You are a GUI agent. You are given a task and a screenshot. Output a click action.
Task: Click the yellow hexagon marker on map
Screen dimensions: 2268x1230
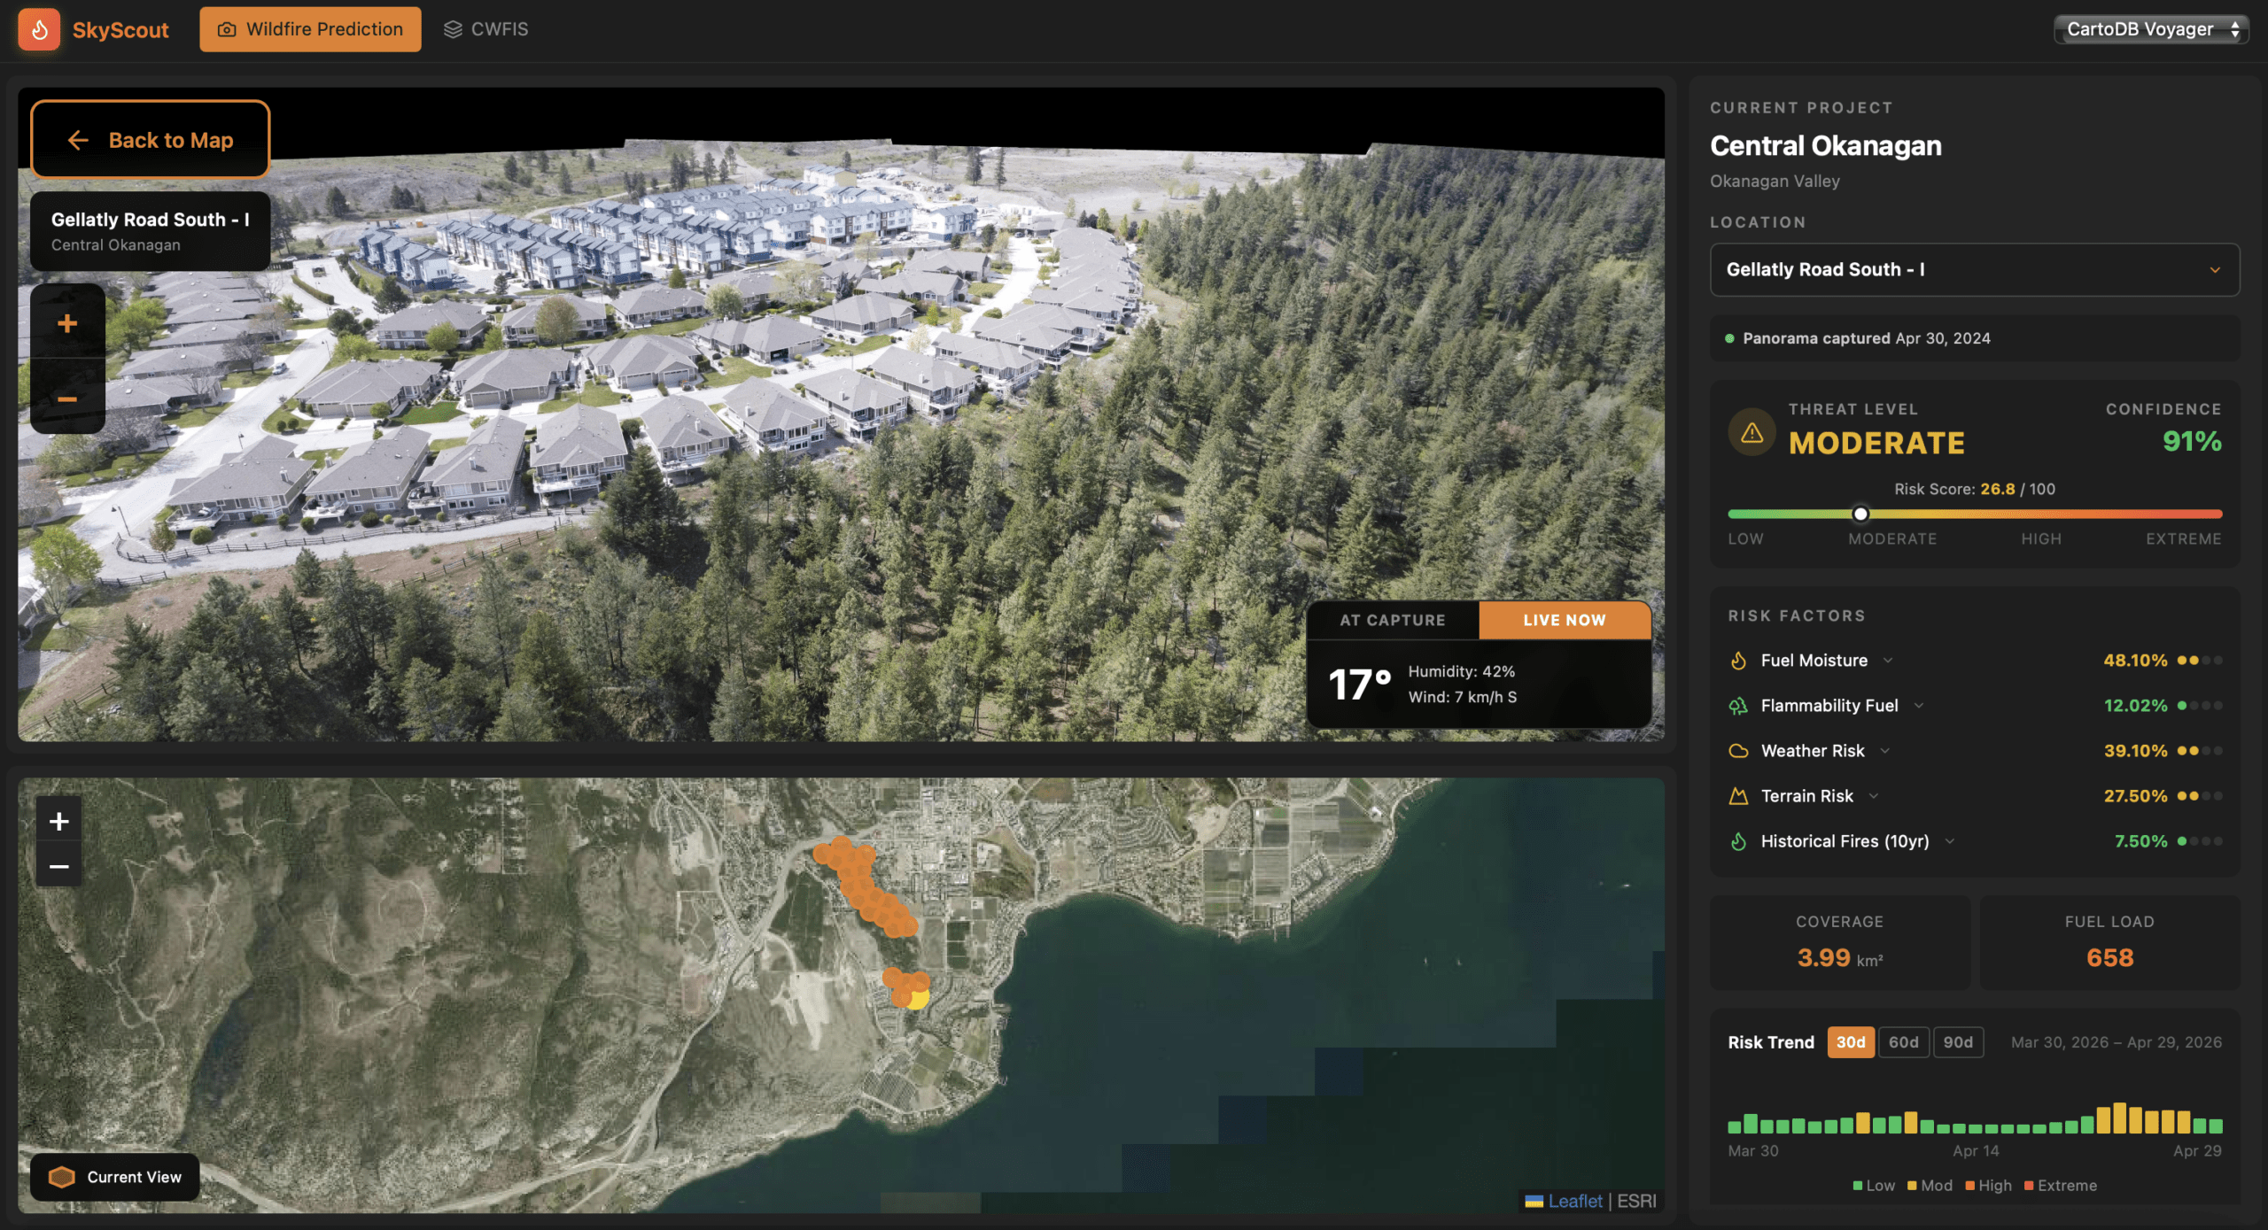click(x=918, y=999)
